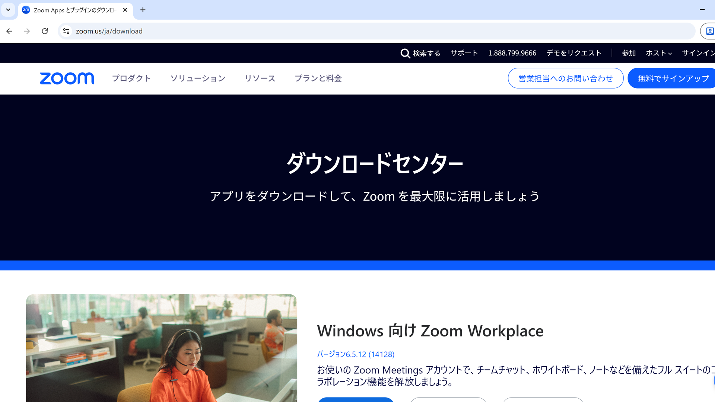Open デモをリクエスト link
The image size is (715, 402).
click(x=574, y=53)
